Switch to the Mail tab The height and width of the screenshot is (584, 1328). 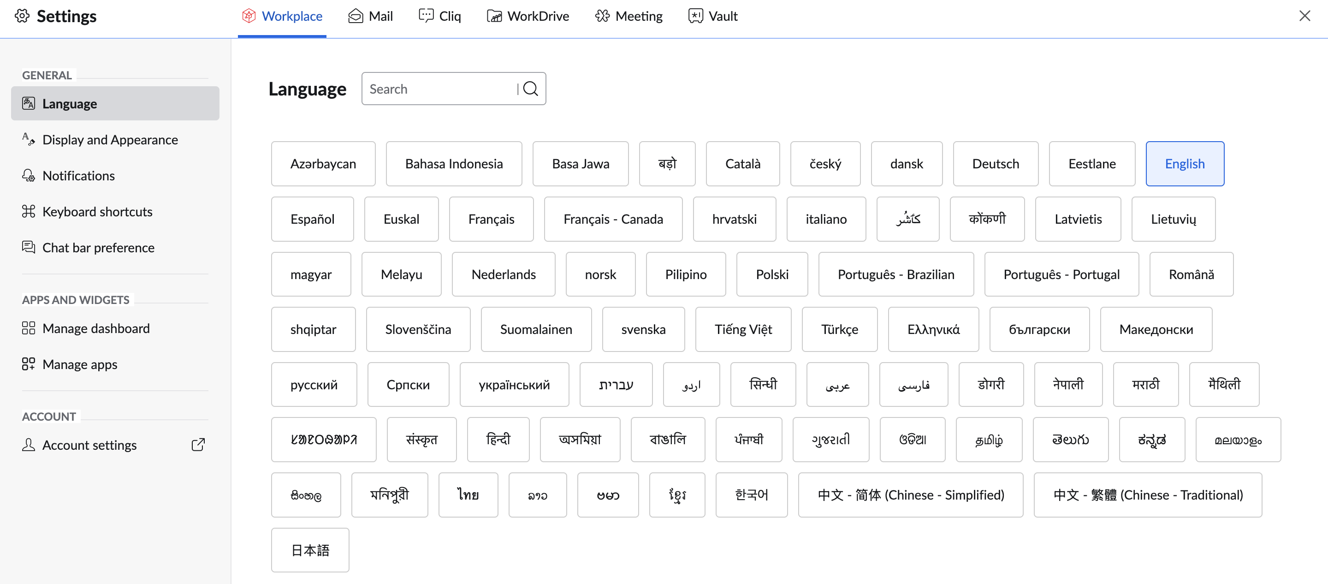(x=371, y=17)
